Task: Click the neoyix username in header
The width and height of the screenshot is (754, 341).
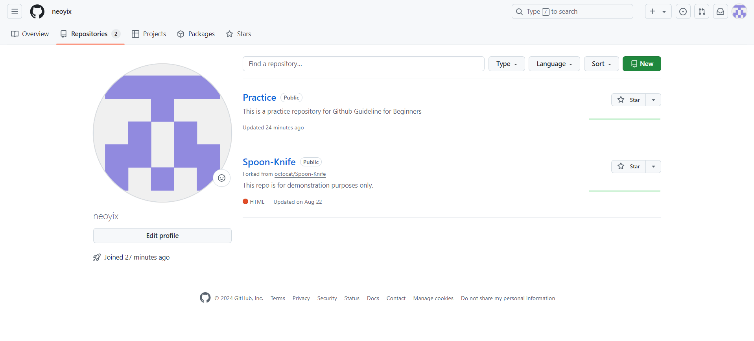Action: point(62,11)
